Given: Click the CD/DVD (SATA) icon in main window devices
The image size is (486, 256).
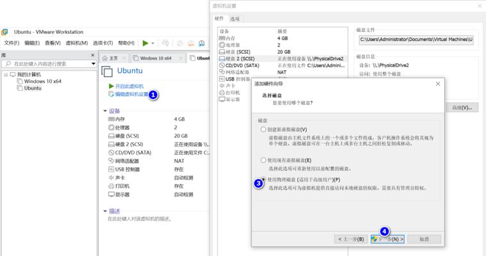Looking at the screenshot, I should [112, 152].
